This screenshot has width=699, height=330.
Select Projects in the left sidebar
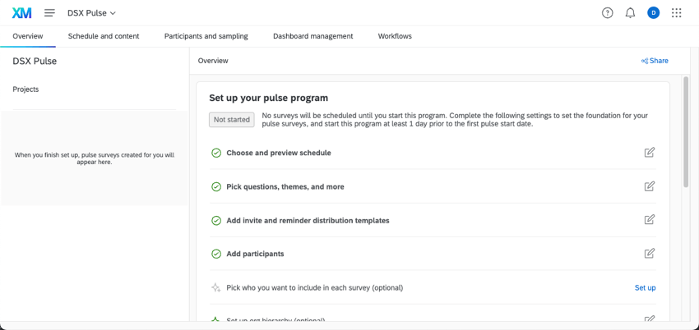(x=25, y=89)
